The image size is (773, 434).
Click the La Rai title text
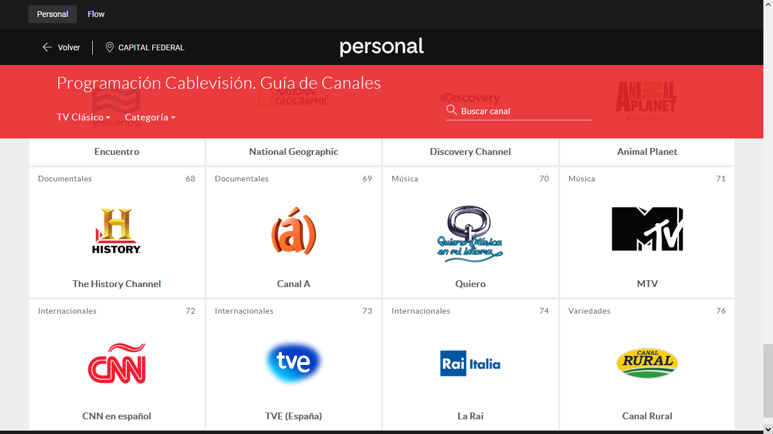coord(470,416)
